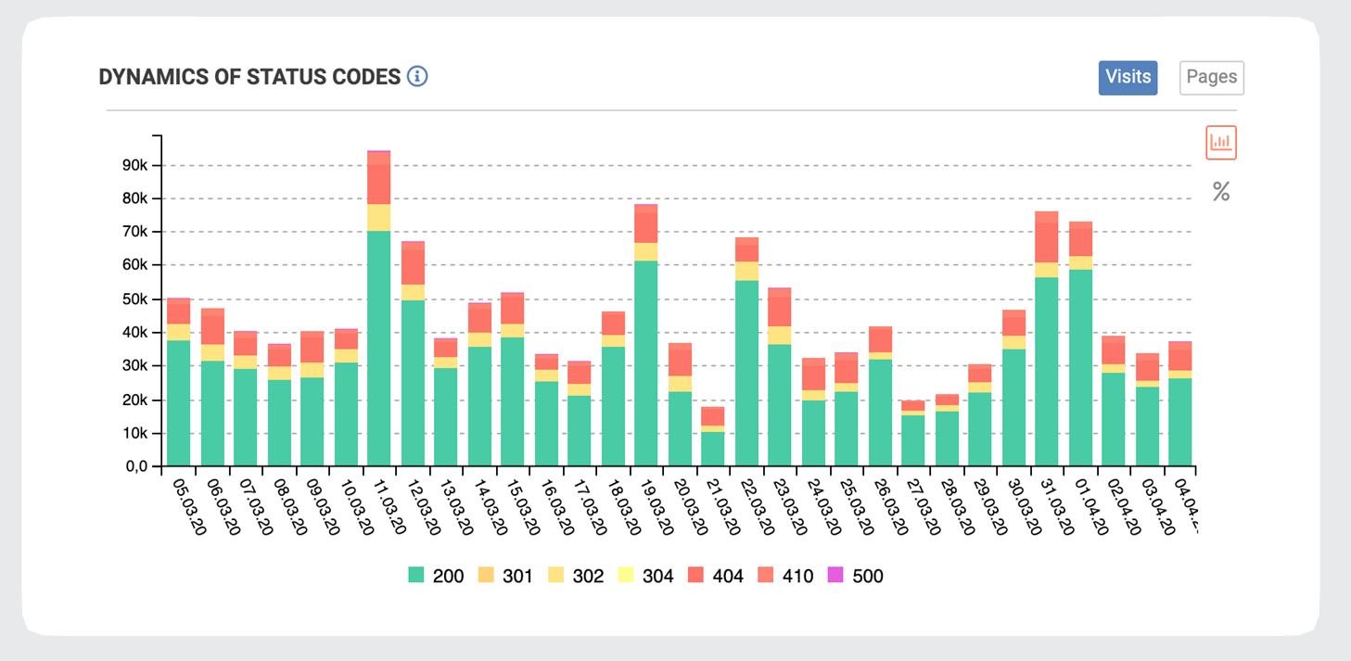Select the 31.03.20 bar
Screen dimensions: 1351x661
[x=1046, y=338]
